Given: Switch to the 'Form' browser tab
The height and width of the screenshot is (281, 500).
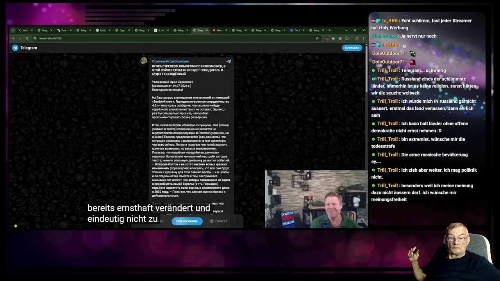Looking at the screenshot, I should 65,30.
